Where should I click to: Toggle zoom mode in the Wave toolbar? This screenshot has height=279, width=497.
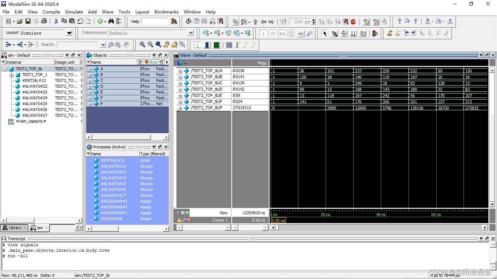[x=334, y=33]
